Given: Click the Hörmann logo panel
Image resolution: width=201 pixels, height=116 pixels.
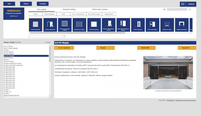Looking at the screenshot, I should pyautogui.click(x=14, y=14).
